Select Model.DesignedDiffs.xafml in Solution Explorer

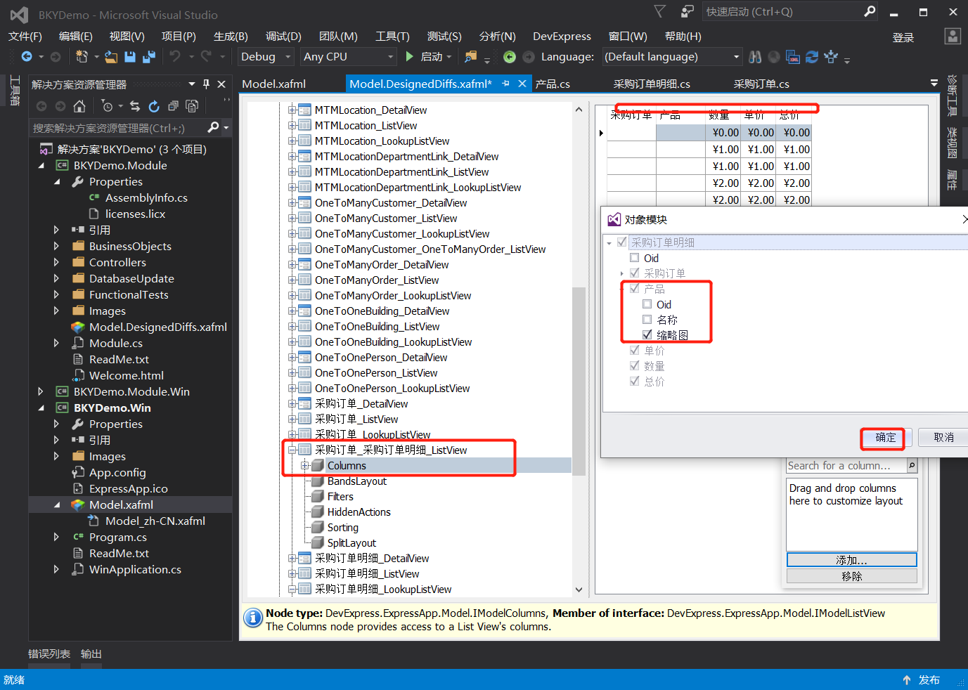[x=158, y=327]
